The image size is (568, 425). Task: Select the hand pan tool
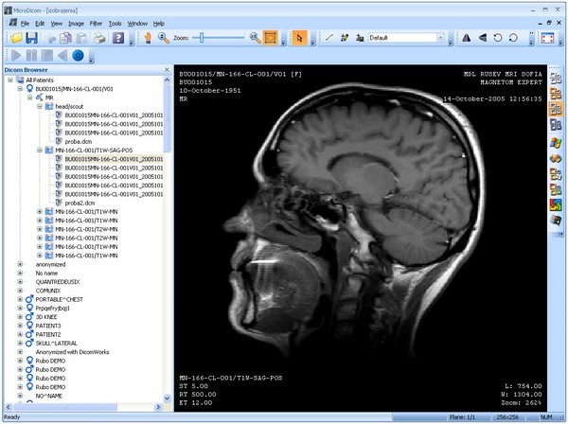pos(148,38)
